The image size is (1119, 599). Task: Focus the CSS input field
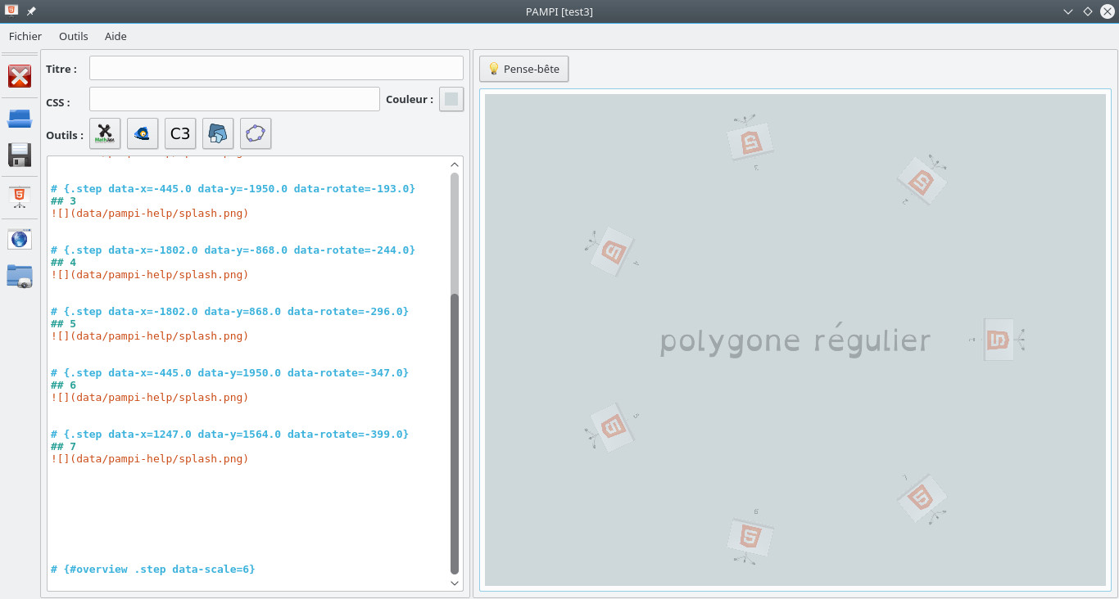click(x=234, y=99)
